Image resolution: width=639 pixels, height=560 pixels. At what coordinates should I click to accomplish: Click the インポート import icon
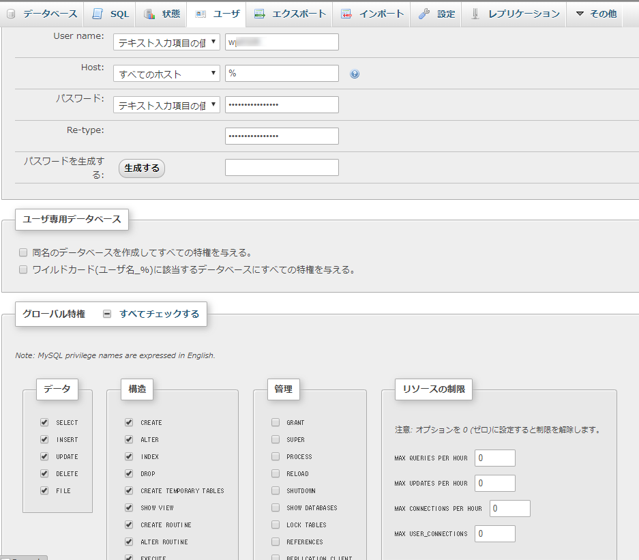[346, 14]
